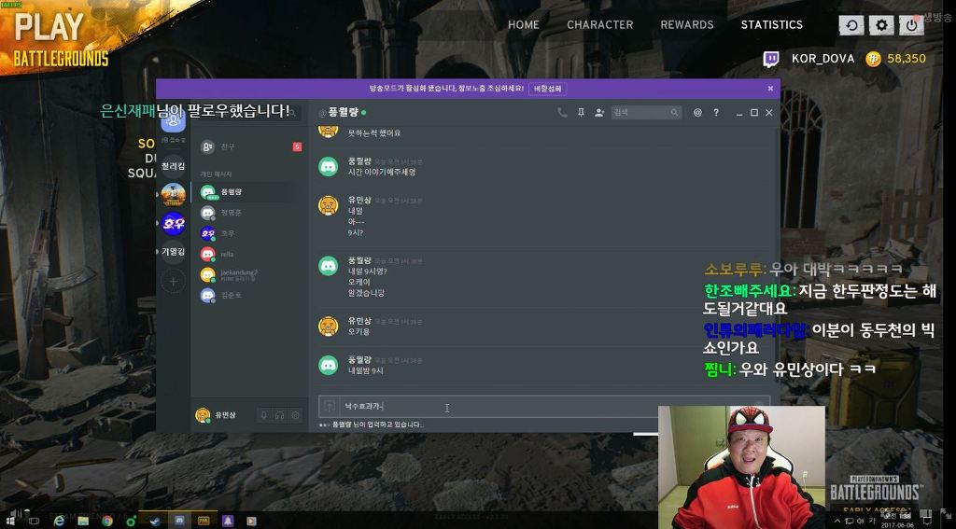Select the 찰리킴 server
The height and width of the screenshot is (529, 956).
(173, 166)
